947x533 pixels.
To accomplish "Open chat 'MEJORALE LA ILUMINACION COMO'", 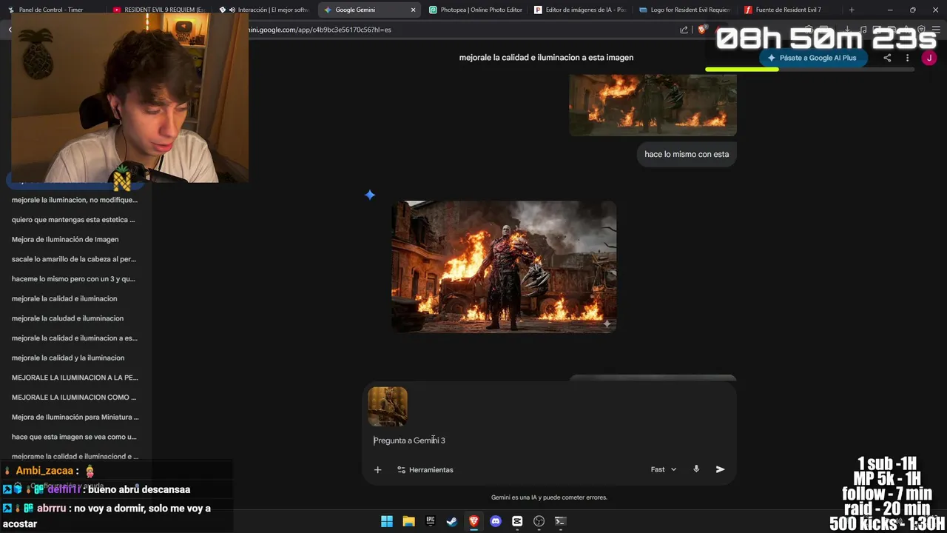I will pos(75,398).
